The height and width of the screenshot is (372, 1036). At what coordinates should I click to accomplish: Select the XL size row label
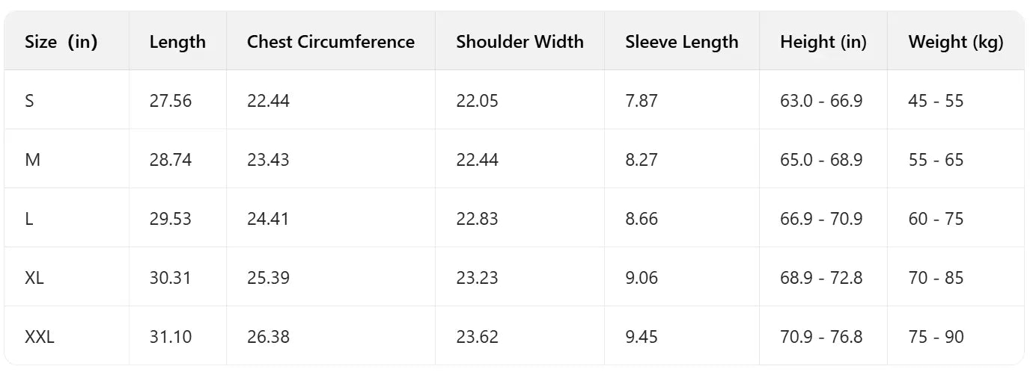click(x=34, y=278)
